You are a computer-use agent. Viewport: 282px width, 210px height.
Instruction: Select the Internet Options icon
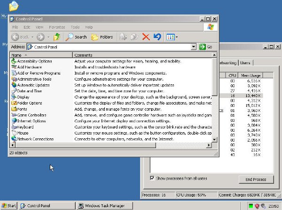(14, 121)
